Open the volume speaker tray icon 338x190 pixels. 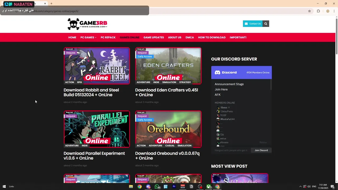coord(309,187)
